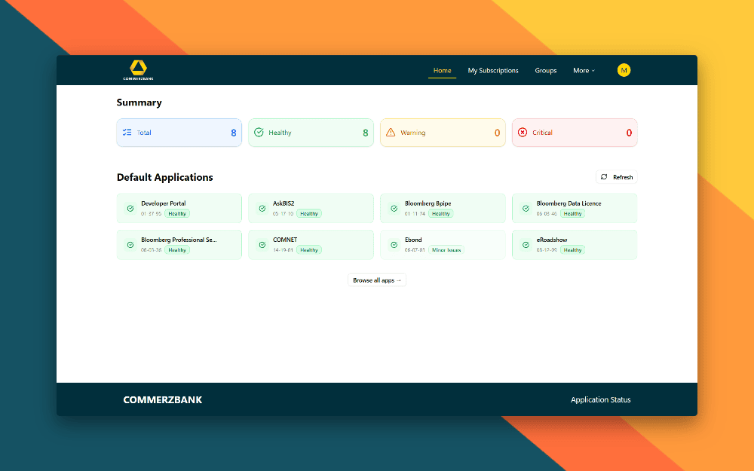
Task: Open the More menu label
Action: click(x=581, y=70)
